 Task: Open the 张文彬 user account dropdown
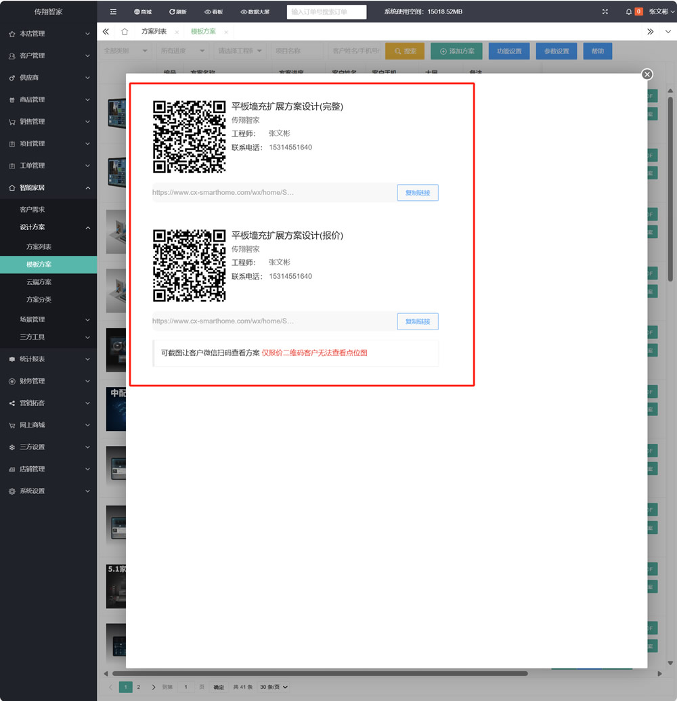pyautogui.click(x=662, y=12)
